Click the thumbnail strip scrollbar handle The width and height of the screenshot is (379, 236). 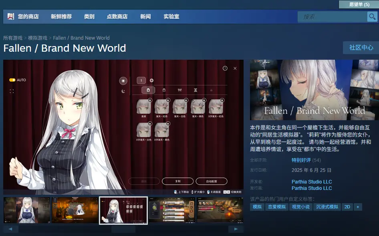pyautogui.click(x=123, y=229)
